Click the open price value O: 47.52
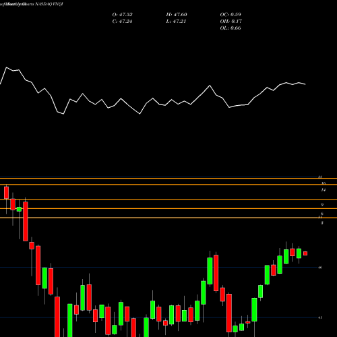This screenshot has height=337, width=337. pyautogui.click(x=122, y=15)
